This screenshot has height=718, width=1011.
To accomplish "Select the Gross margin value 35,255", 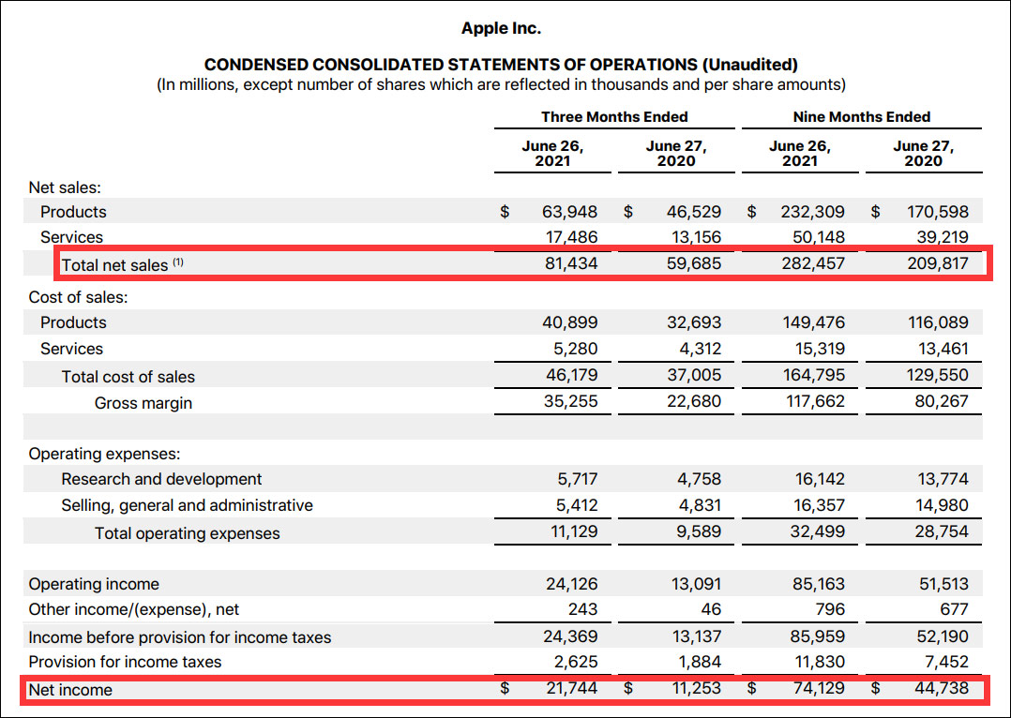I will point(570,401).
